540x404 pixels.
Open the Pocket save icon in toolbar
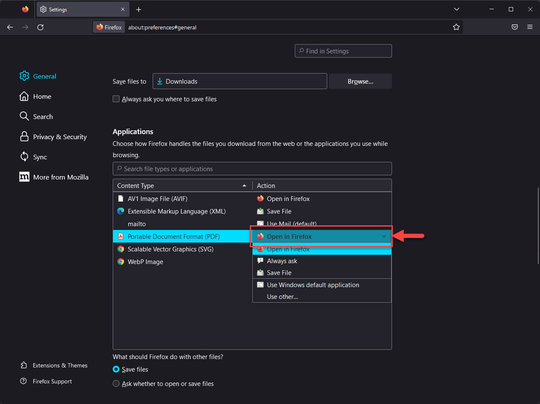[x=514, y=27]
